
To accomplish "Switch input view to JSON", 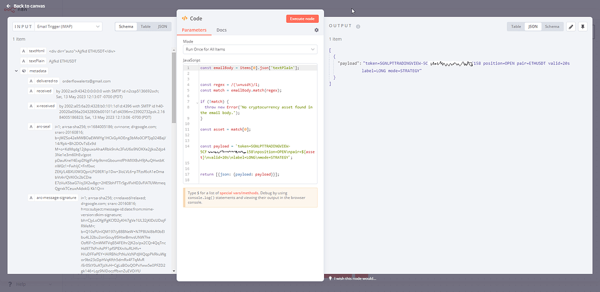I will (163, 26).
